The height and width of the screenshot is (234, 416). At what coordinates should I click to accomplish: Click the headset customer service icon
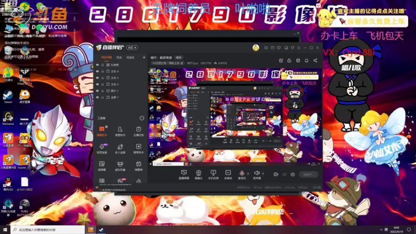point(266,48)
